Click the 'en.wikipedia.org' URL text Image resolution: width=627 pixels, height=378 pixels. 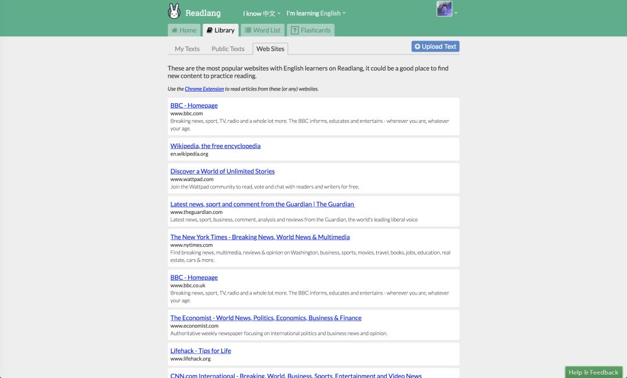[x=189, y=154]
